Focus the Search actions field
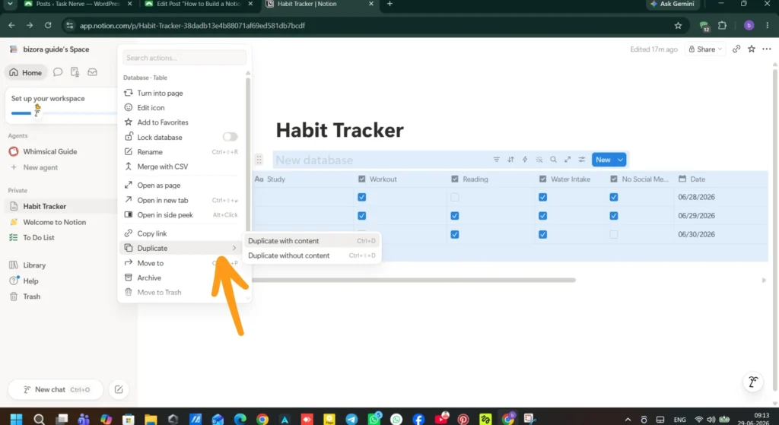 tap(184, 58)
